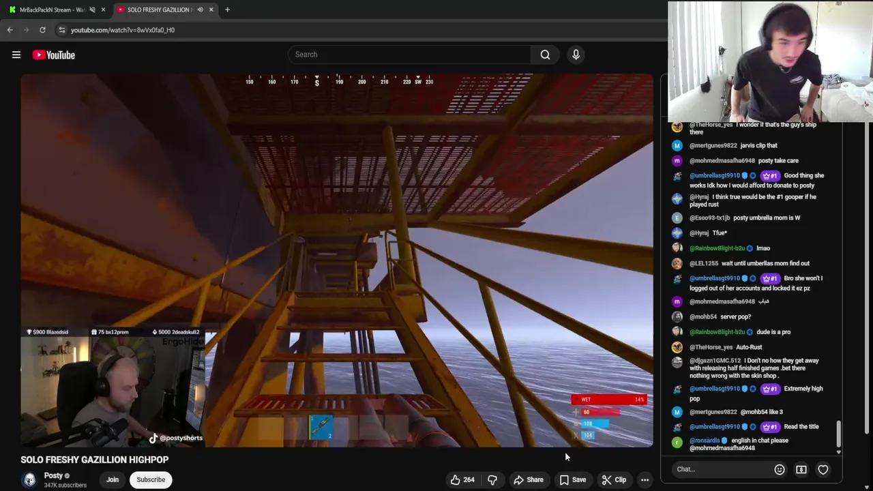Close the SOLO FRESHY GAZILLION tab
Screen dimensions: 873x491
(211, 10)
